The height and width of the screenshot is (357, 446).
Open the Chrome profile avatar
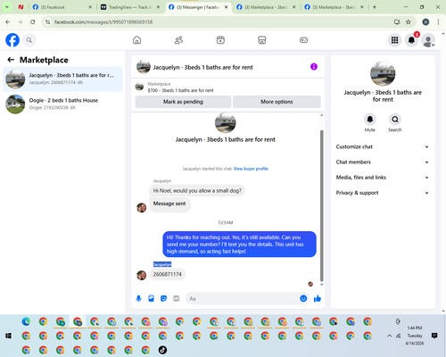point(425,21)
